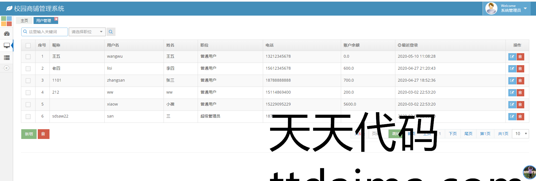
Task: Delete the lisi user row
Action: click(520, 69)
